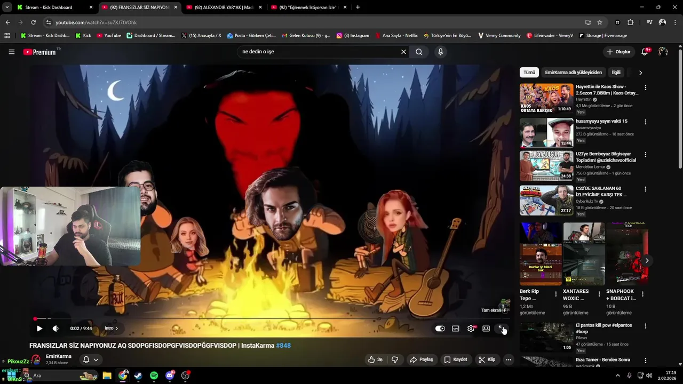Viewport: 683px width, 384px height.
Task: Open options for El pantos kill pow
Action: tap(645, 326)
